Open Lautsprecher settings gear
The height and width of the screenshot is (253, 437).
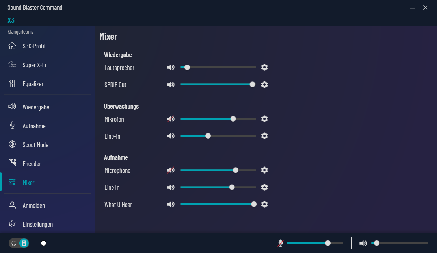(x=264, y=67)
